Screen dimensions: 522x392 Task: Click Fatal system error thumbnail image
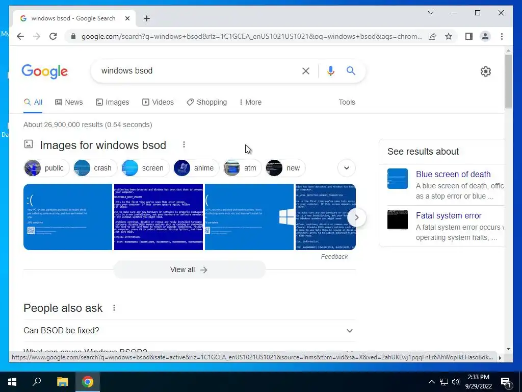398,220
